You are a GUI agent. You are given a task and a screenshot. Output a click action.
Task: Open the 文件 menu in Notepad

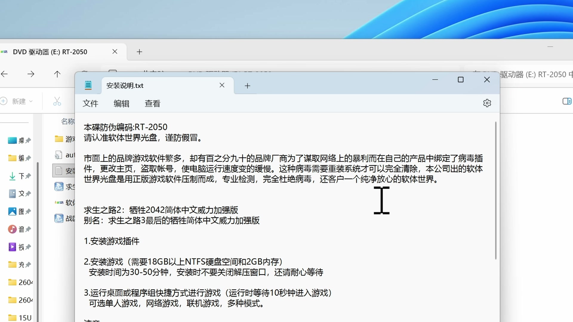pos(90,103)
